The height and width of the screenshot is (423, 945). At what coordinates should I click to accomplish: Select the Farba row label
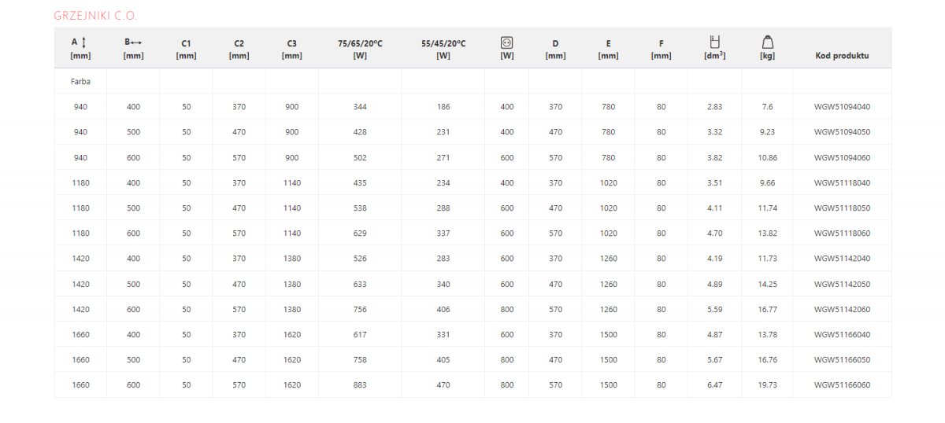coord(80,81)
